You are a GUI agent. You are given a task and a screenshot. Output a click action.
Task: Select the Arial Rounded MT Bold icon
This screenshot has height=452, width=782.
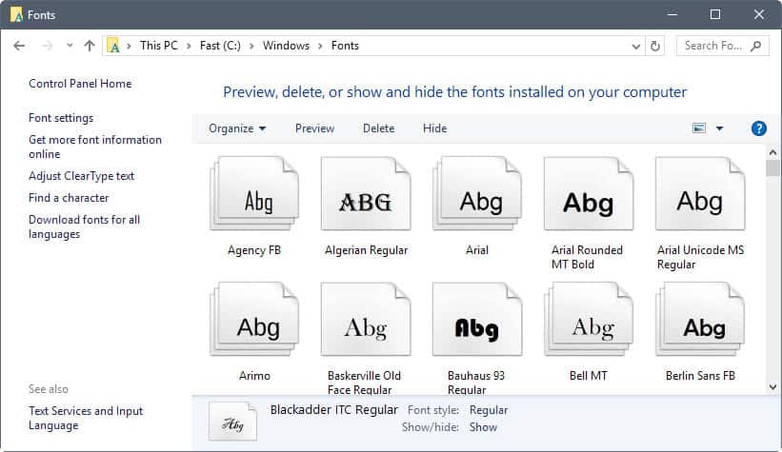point(589,193)
